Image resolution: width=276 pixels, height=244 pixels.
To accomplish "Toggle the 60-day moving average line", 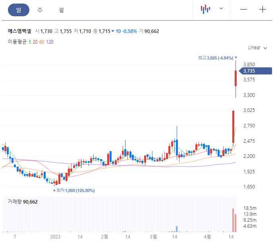I will coord(42,42).
